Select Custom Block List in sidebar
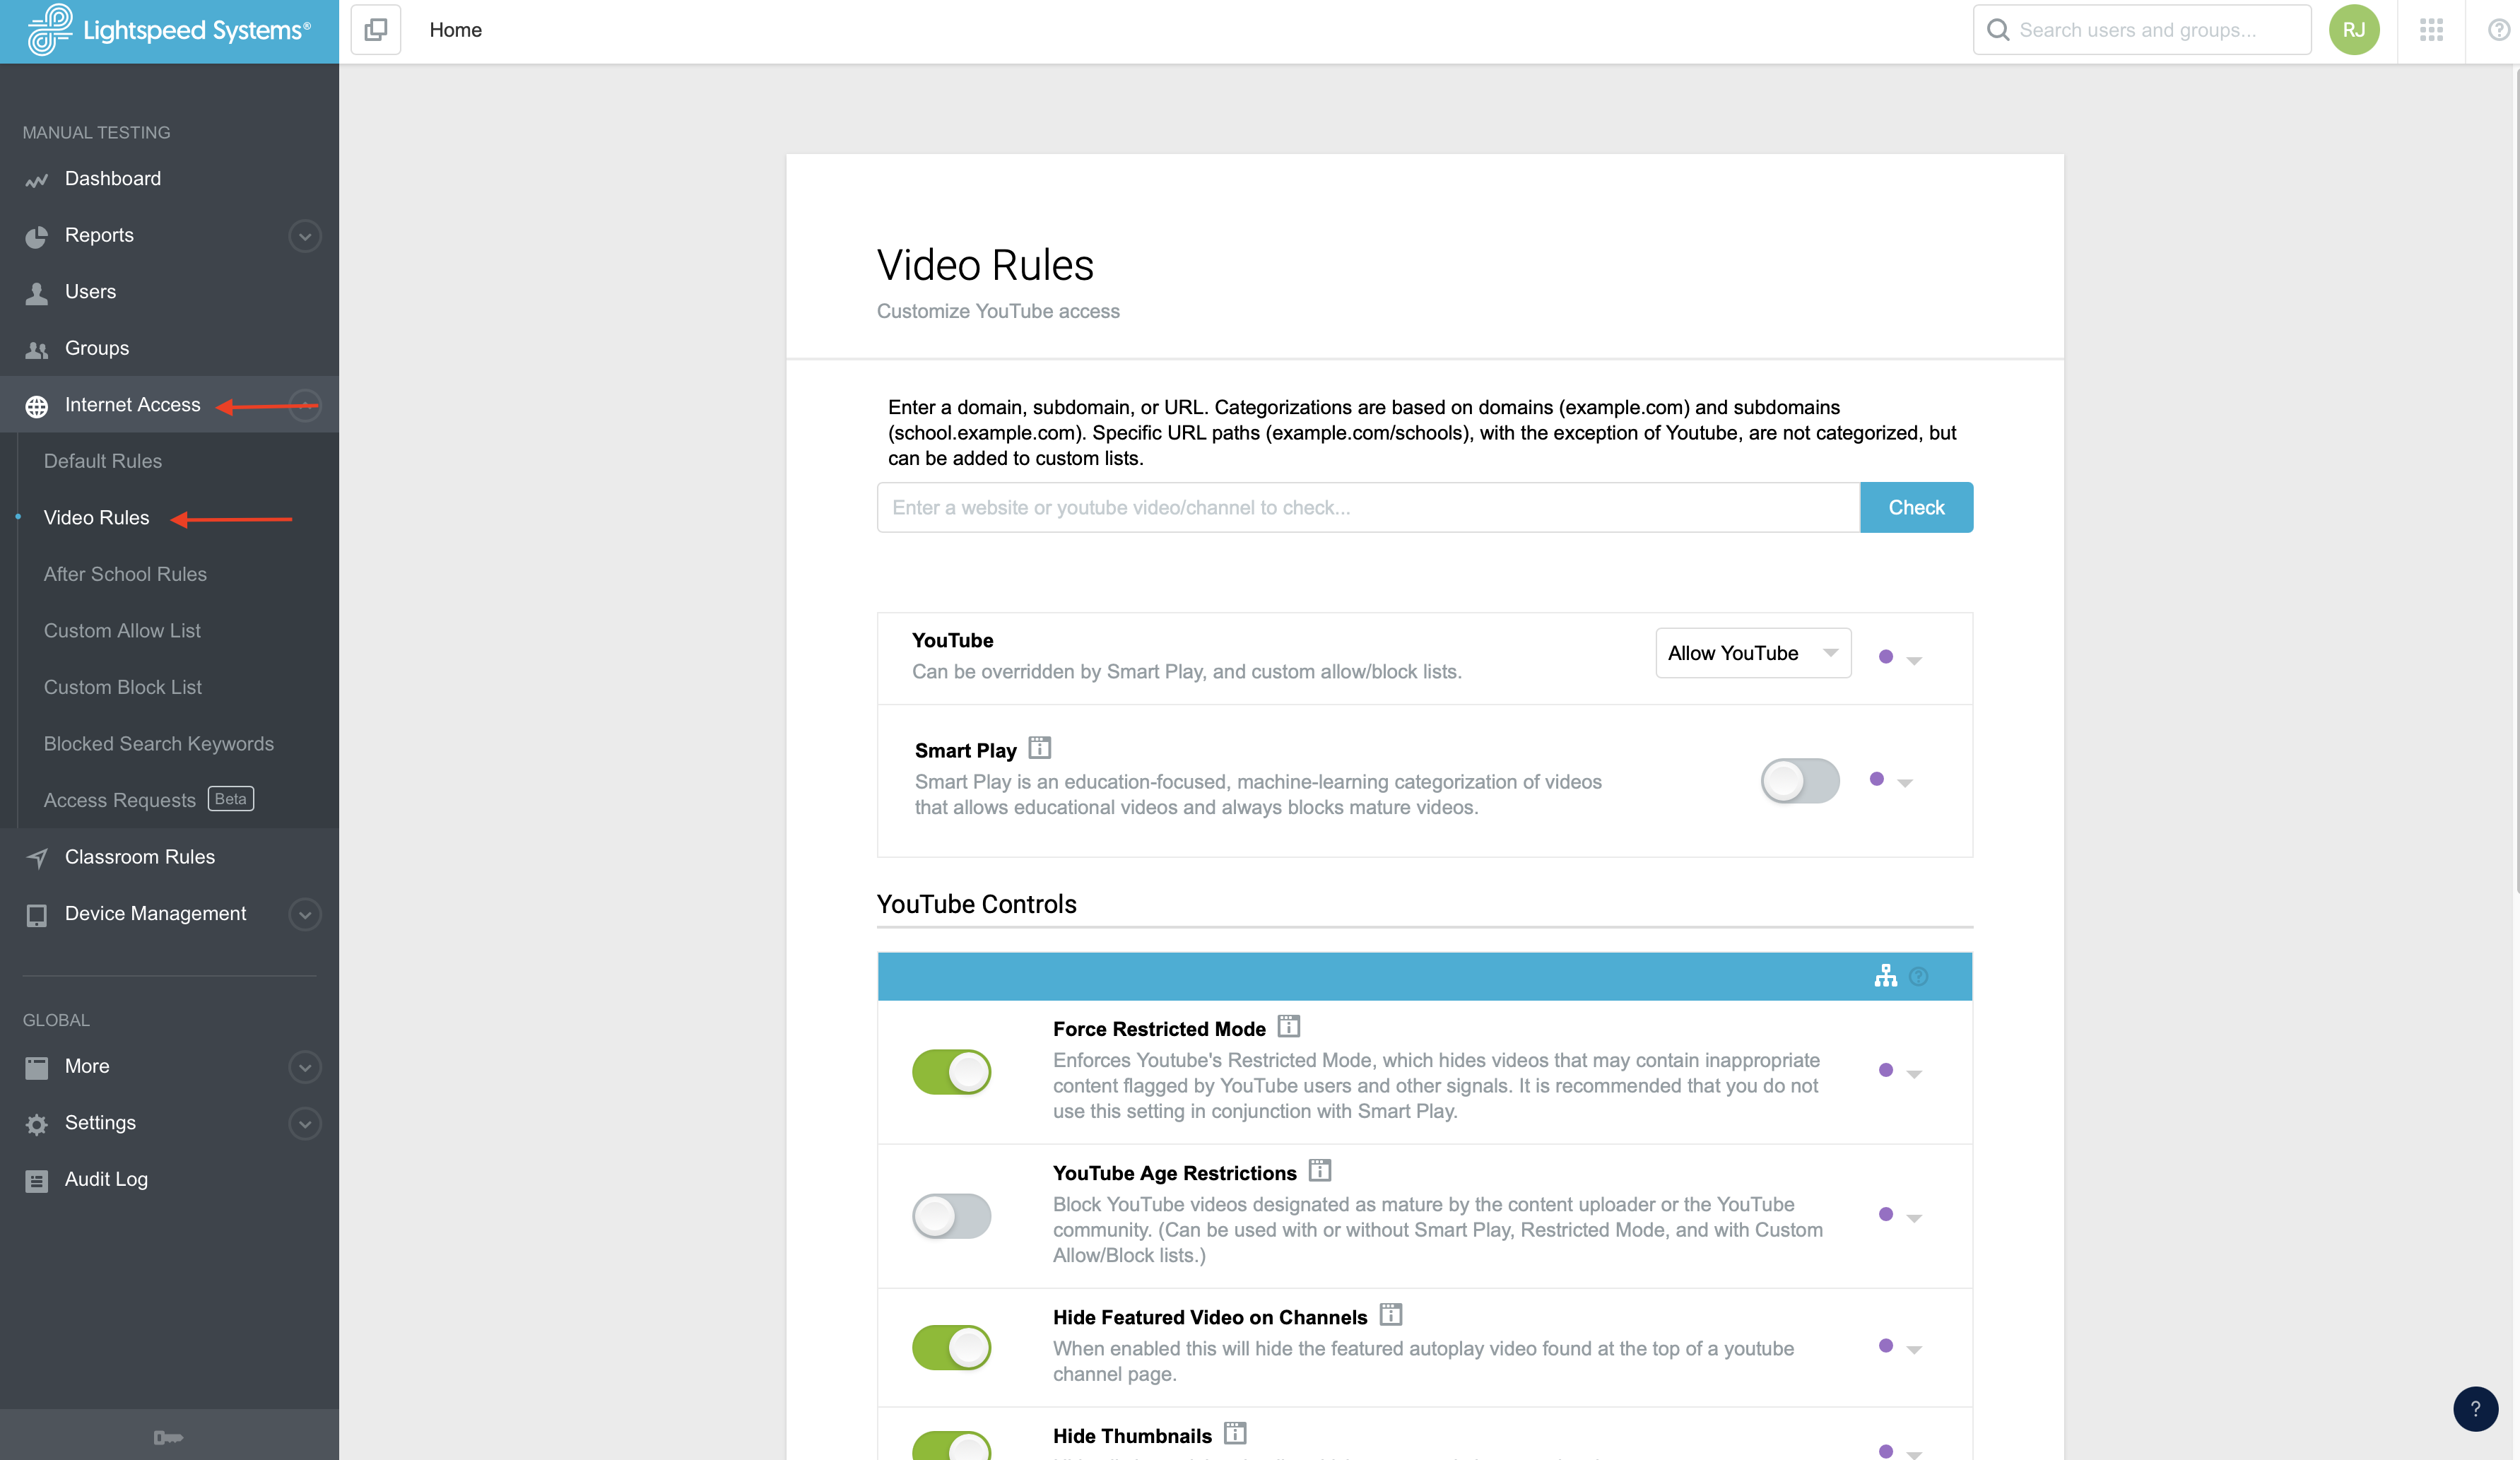This screenshot has width=2520, height=1460. point(122,687)
